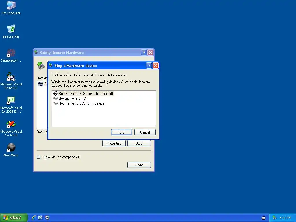
Task: Click the Close button in Safely Remove Hardware
Action: [x=139, y=165]
